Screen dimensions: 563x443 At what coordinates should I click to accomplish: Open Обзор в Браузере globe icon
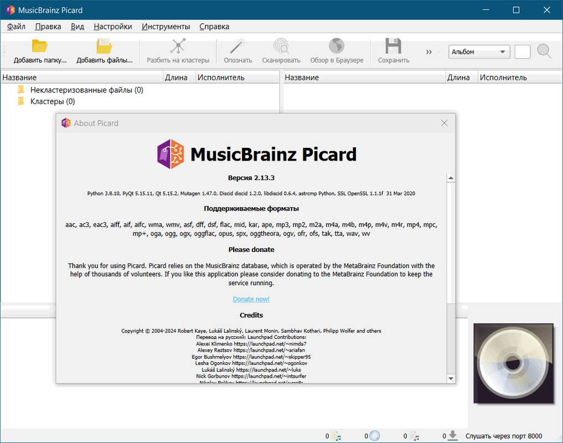[x=337, y=47]
